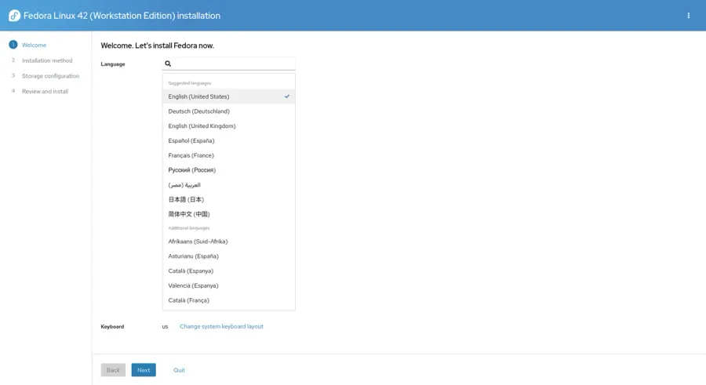Click the 'Suggested languages' group header

[x=190, y=83]
